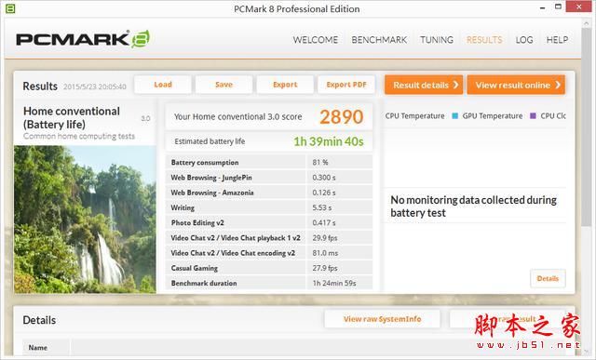The image size is (596, 360).
Task: Save the current result
Action: point(223,85)
